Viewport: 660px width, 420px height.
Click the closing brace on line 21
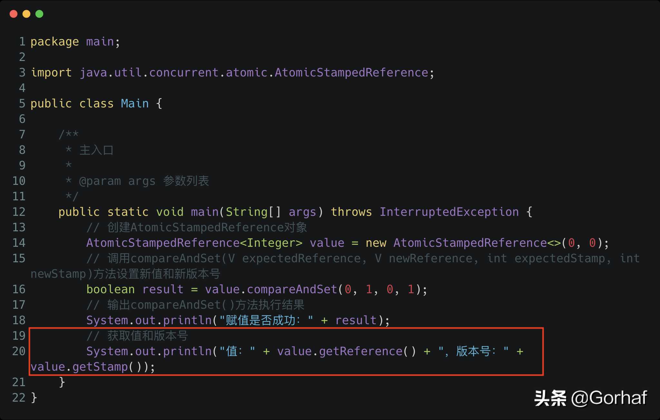point(62,382)
